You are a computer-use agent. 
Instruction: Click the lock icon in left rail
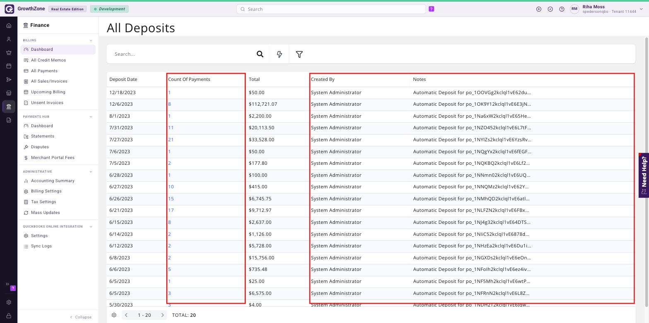9,316
